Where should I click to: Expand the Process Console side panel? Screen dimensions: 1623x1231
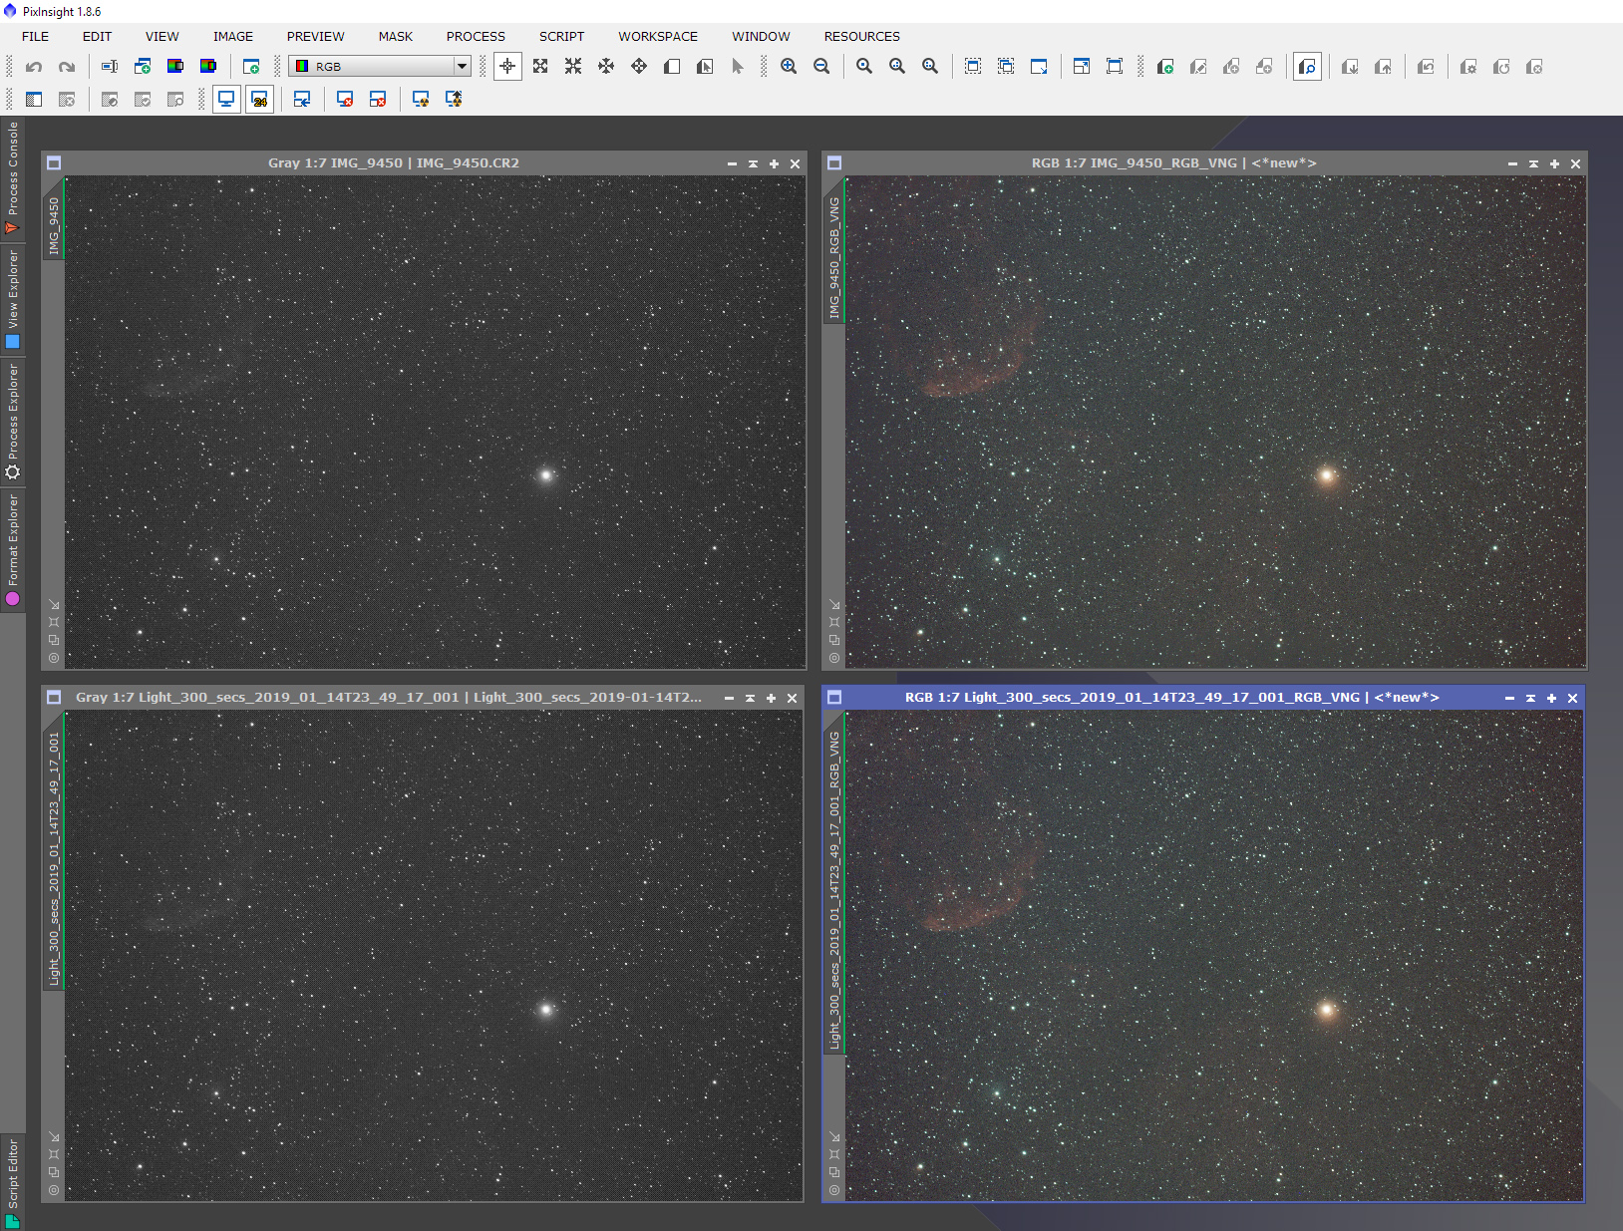point(13,178)
